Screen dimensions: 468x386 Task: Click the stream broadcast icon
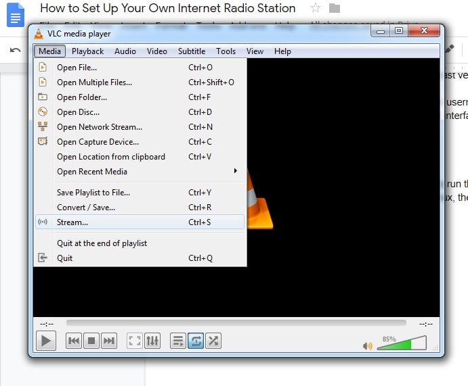[x=43, y=222]
